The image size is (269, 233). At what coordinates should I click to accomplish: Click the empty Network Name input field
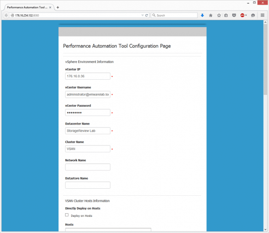(x=88, y=167)
